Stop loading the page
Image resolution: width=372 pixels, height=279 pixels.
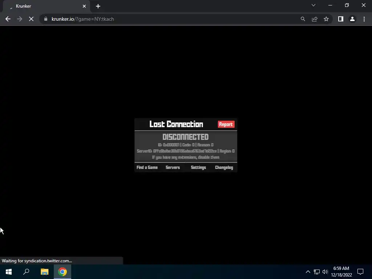click(x=31, y=19)
